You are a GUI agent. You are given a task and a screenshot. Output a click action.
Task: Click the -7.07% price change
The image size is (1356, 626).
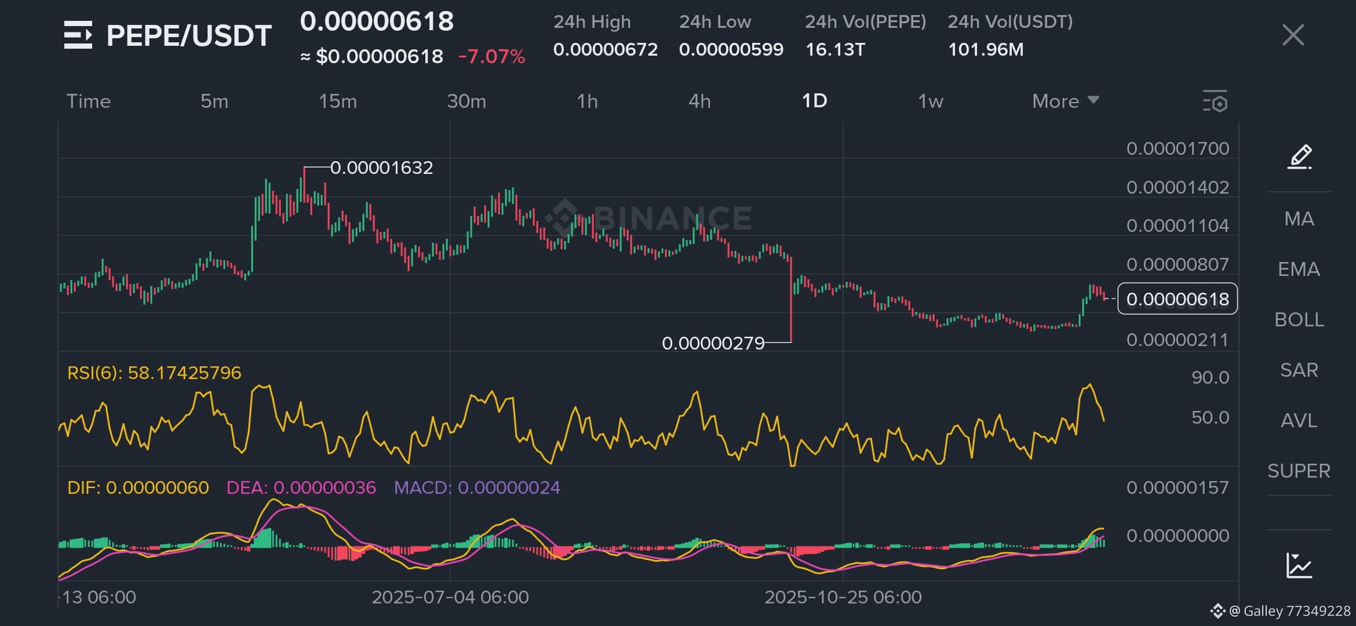[x=491, y=57]
